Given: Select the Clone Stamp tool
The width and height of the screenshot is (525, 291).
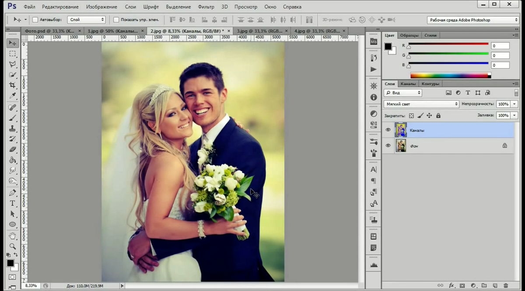Looking at the screenshot, I should [13, 128].
